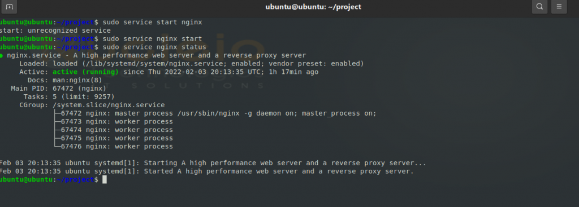Click the terminal cursor block at the prompt
The width and height of the screenshot is (579, 207).
[x=105, y=179]
